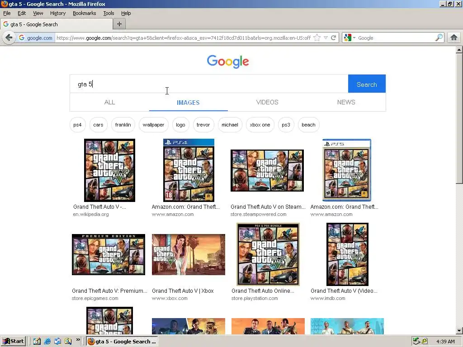Open the History menu

(x=58, y=13)
